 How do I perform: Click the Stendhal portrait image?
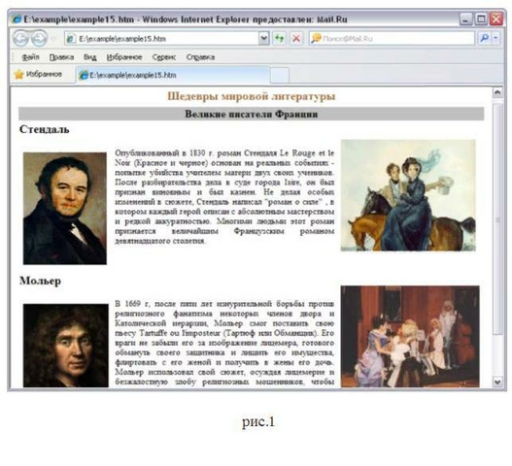point(65,208)
